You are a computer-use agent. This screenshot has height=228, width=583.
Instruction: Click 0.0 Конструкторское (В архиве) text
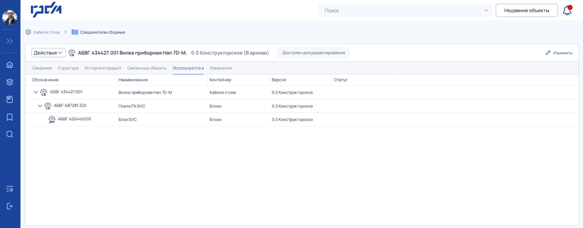[x=230, y=53]
